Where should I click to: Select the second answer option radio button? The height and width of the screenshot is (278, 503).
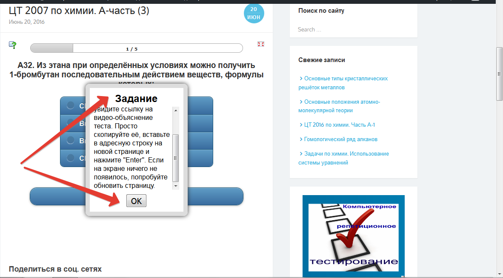71,123
